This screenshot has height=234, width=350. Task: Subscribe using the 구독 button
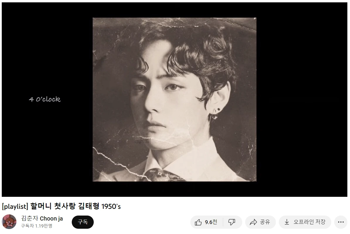(x=83, y=222)
